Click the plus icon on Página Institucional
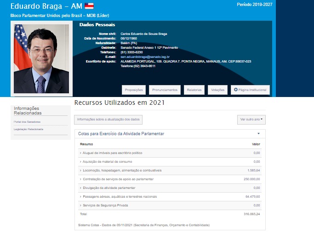This screenshot has width=314, height=234. (x=236, y=90)
